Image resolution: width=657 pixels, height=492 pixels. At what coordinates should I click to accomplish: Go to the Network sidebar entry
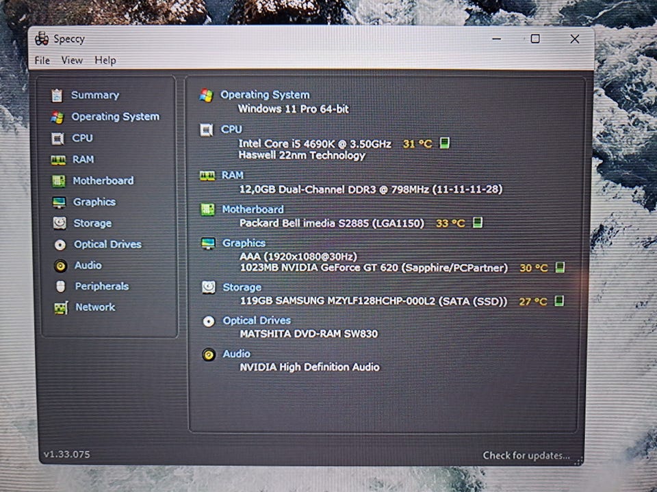point(95,307)
